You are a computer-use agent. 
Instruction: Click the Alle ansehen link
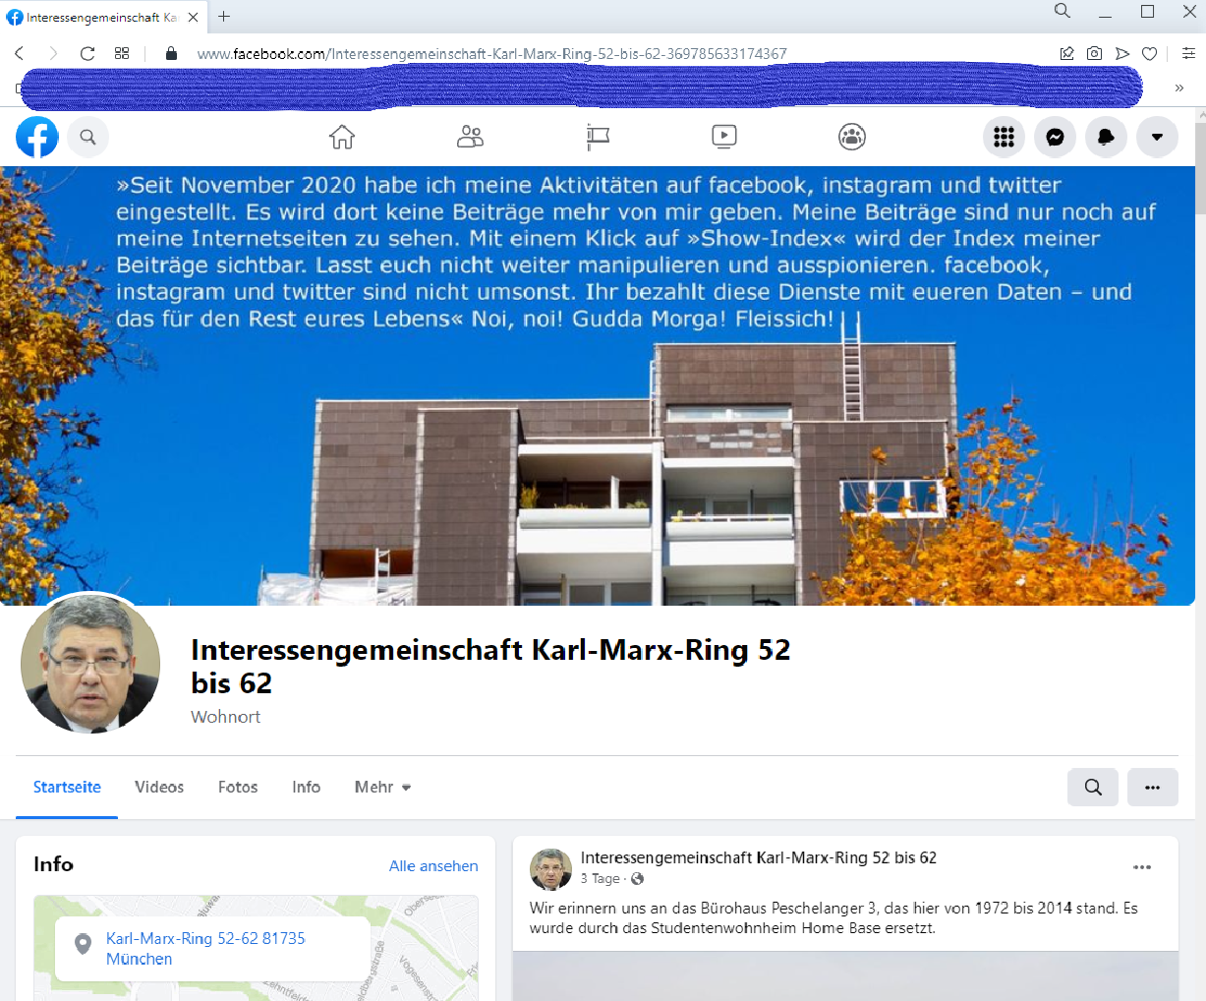(x=433, y=865)
